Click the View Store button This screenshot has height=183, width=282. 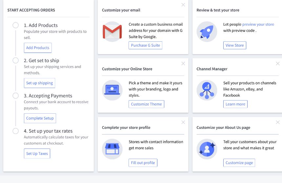[x=235, y=45]
